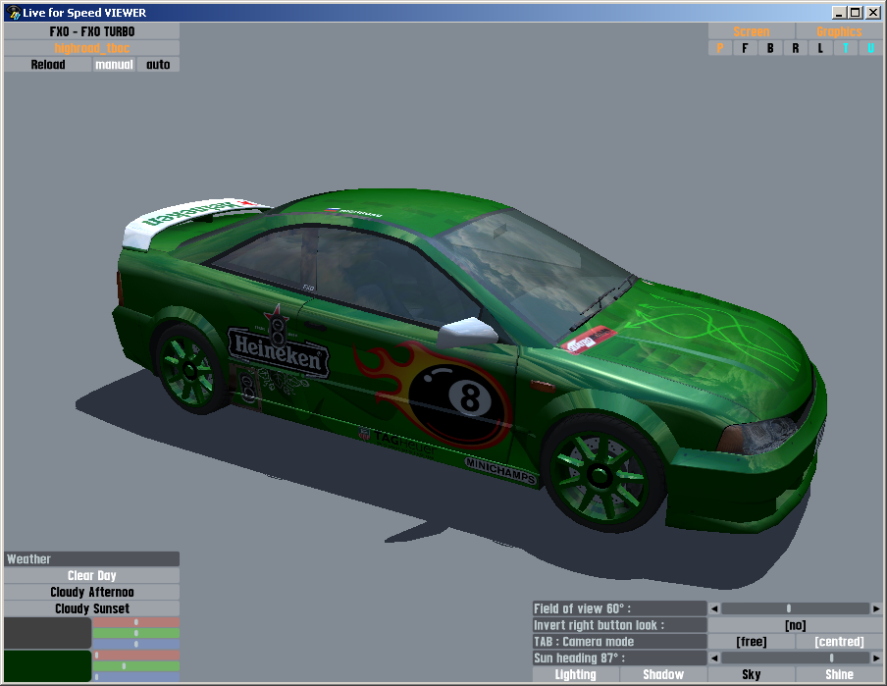
Task: Maximize the Live for Speed Viewer window
Action: click(x=856, y=13)
